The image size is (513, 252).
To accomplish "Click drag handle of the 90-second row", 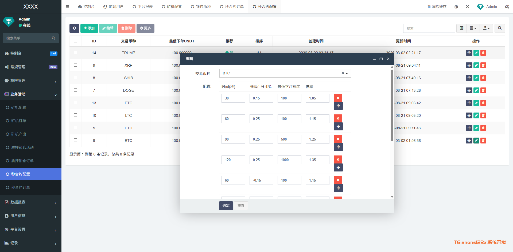I will pyautogui.click(x=338, y=147).
